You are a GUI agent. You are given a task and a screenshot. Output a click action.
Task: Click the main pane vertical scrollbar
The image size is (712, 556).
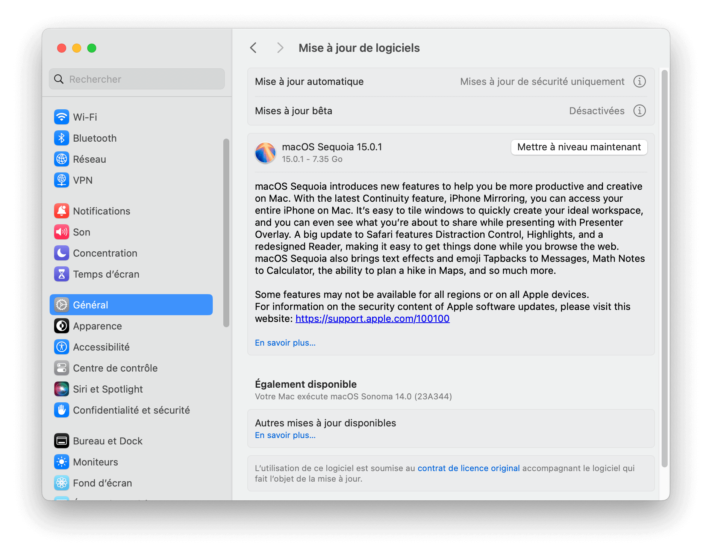[x=665, y=269]
